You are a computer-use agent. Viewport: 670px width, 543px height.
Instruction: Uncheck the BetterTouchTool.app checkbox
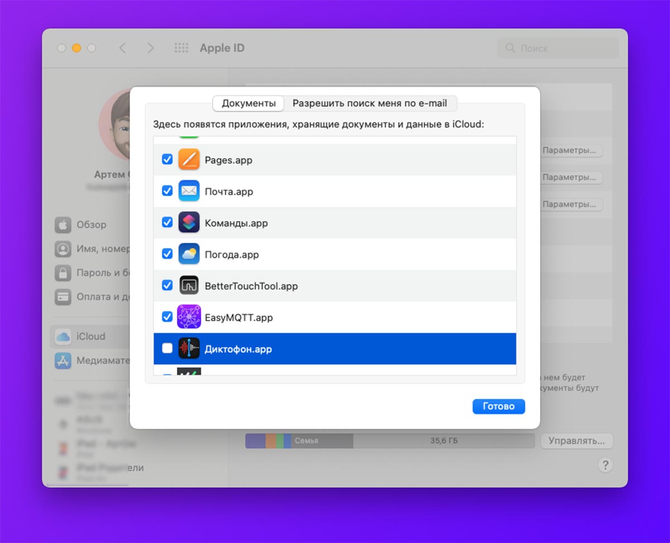pyautogui.click(x=167, y=286)
